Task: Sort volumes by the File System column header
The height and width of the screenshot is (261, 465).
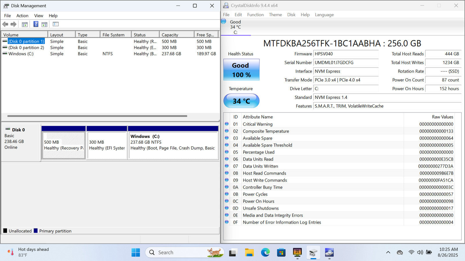Action: 116,35
